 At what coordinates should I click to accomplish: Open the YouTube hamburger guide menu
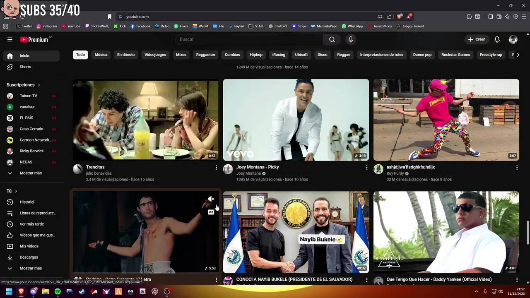10,39
